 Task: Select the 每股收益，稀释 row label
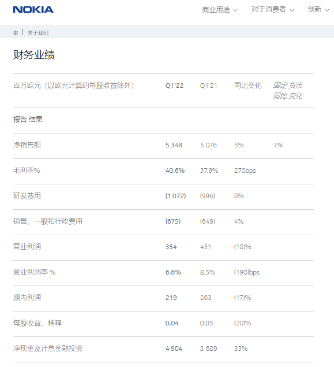click(x=37, y=323)
